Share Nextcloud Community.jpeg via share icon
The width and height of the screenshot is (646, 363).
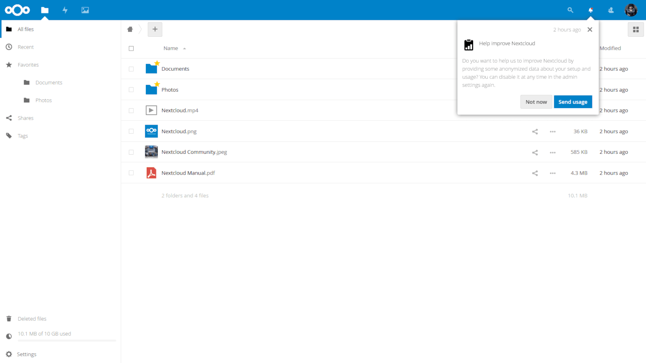(535, 152)
